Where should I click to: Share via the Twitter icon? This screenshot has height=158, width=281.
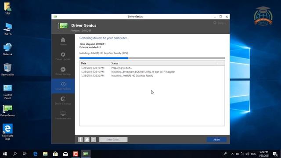tap(87, 140)
